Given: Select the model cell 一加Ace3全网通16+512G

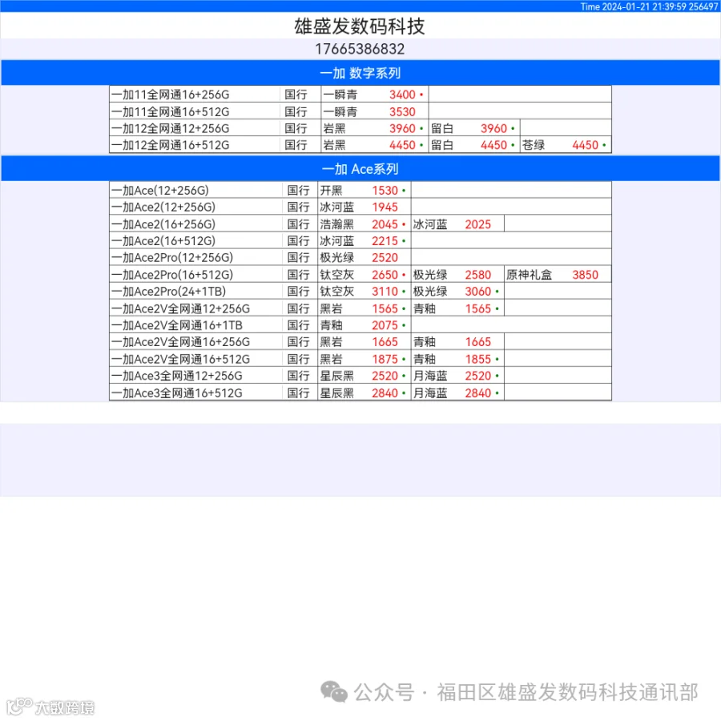Looking at the screenshot, I should [196, 393].
